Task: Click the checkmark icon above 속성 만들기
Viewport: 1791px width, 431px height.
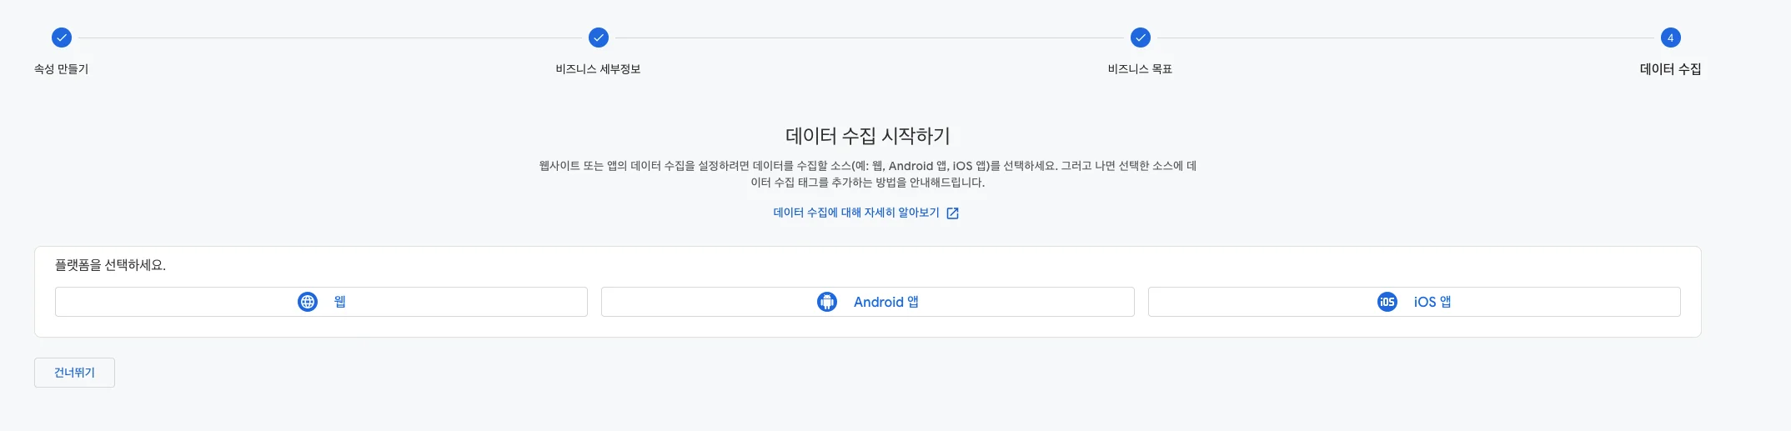Action: [x=62, y=38]
